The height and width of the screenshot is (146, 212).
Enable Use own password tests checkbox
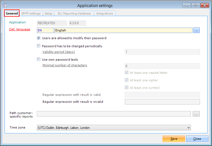pos(39,59)
